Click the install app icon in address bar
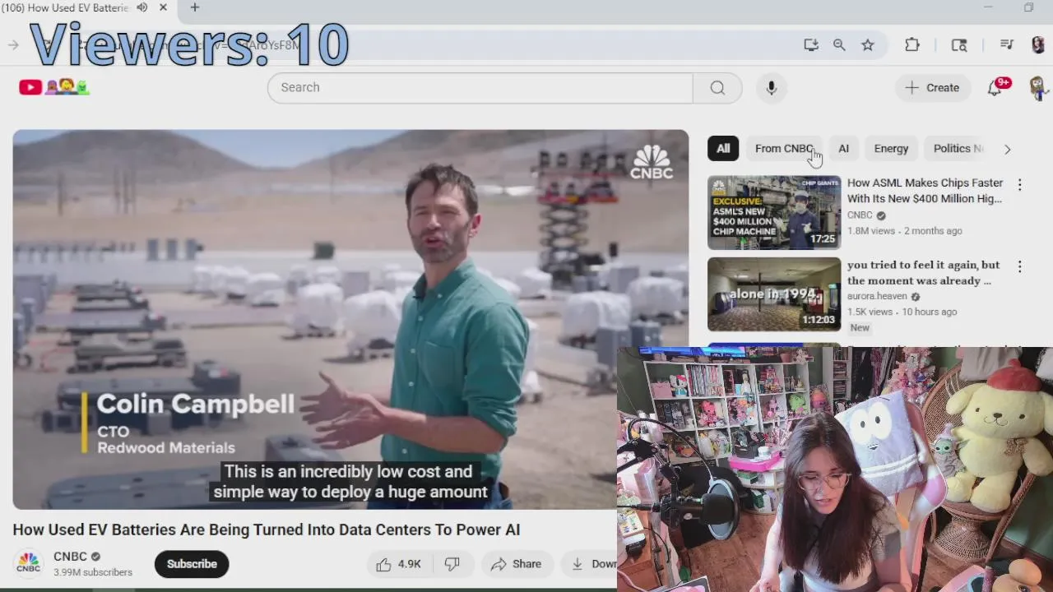 pyautogui.click(x=811, y=45)
